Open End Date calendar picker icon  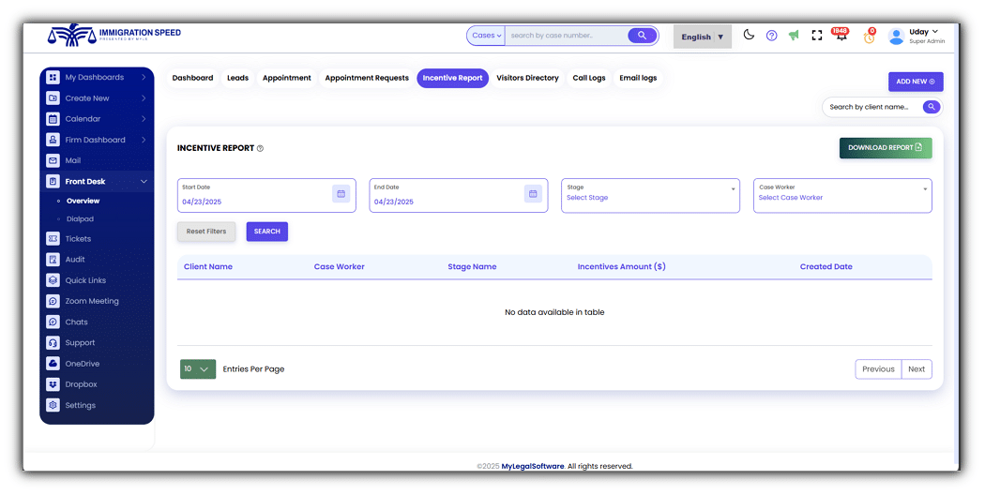coord(533,194)
